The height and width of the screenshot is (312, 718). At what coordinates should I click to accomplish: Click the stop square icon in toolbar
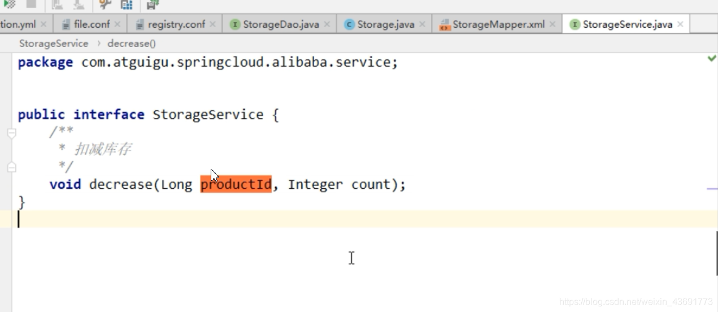click(x=31, y=4)
